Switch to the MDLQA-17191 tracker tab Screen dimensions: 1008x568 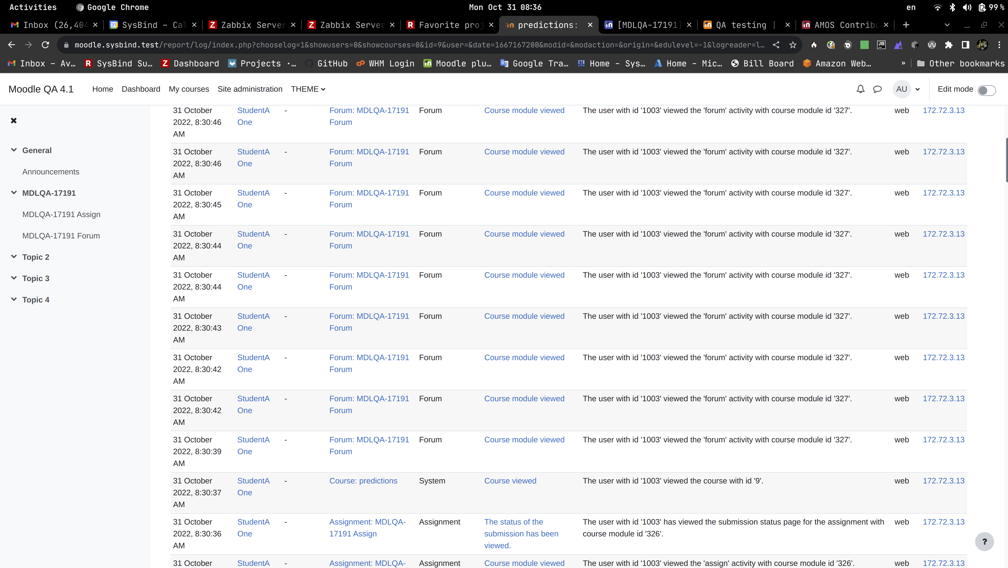coord(648,25)
